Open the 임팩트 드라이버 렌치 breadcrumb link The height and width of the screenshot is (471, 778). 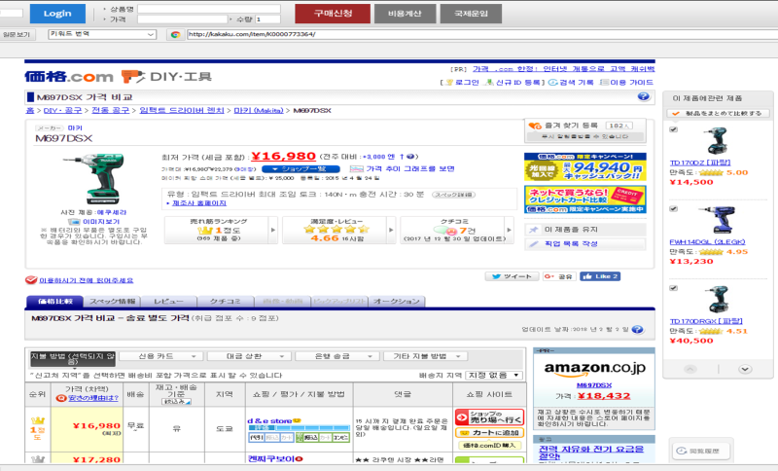click(x=182, y=110)
